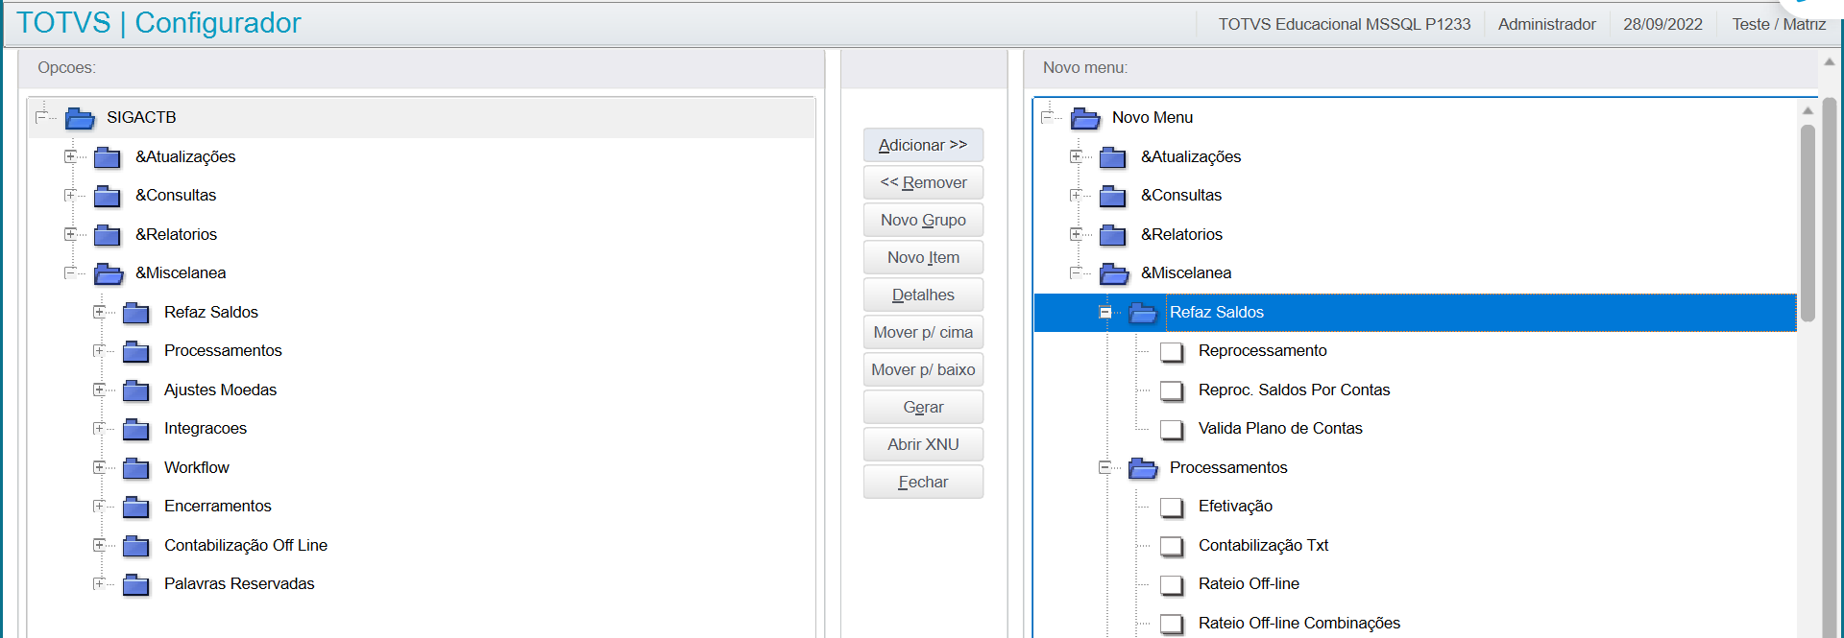Click the &Relatorios folder icon in Opcoes
Viewport: 1844px width, 638px height.
click(108, 235)
